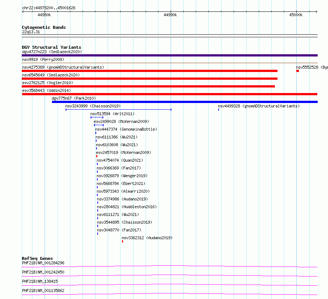Click esv2762125 (Vogler2010) label
328x299 pixels.
point(48,83)
